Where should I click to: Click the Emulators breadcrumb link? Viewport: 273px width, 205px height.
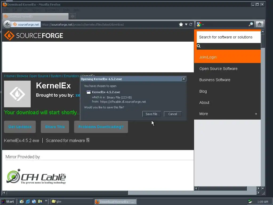click(71, 76)
